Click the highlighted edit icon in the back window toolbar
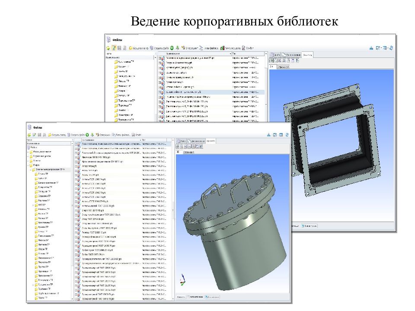415x311 pixels. (x=114, y=48)
